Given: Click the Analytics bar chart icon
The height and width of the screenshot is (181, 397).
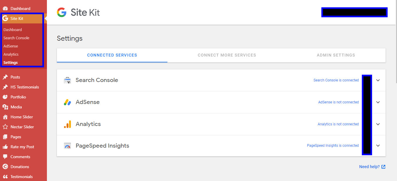Looking at the screenshot, I should (x=67, y=124).
